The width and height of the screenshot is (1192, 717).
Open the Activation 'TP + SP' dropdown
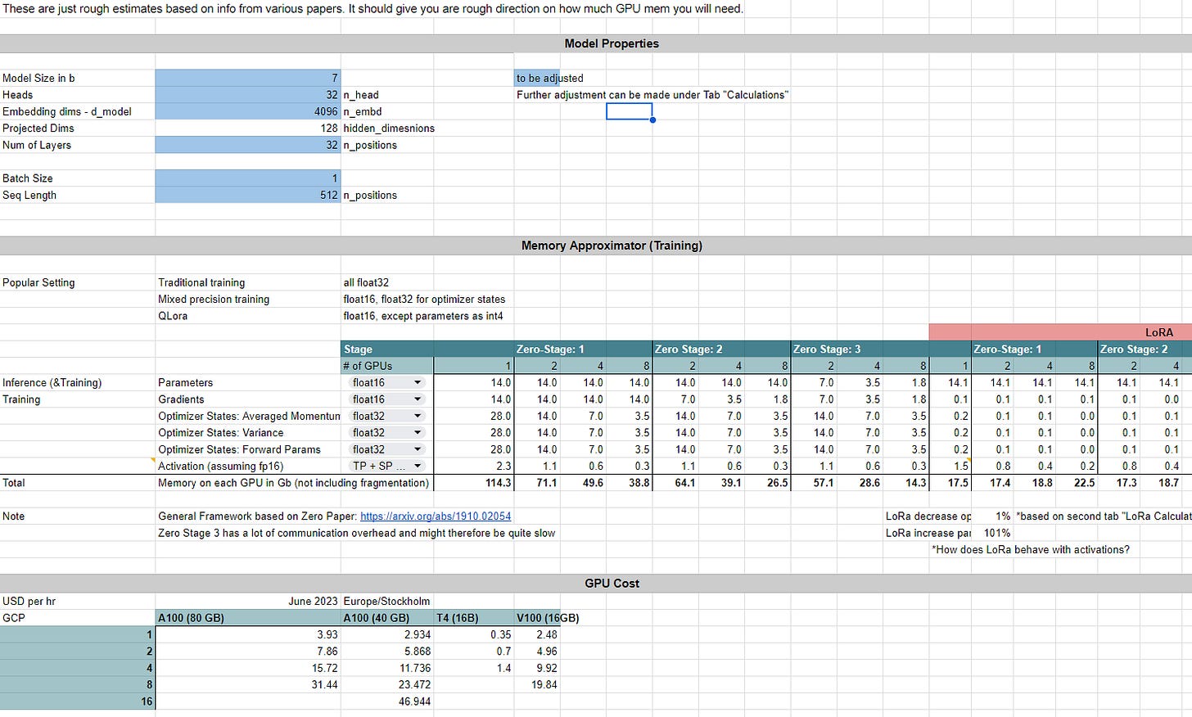[387, 466]
